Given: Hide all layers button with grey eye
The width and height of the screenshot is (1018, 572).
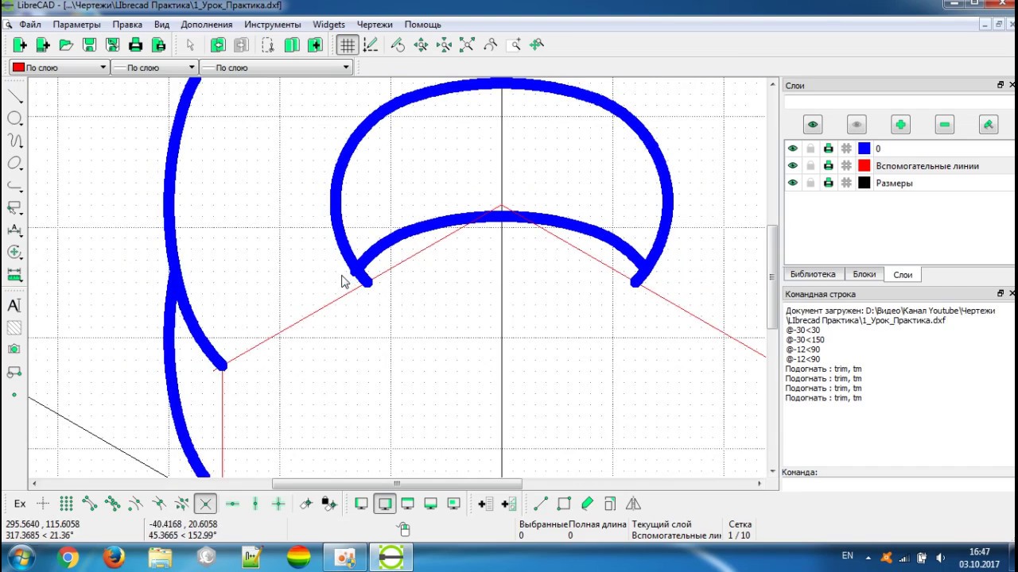Looking at the screenshot, I should point(857,125).
